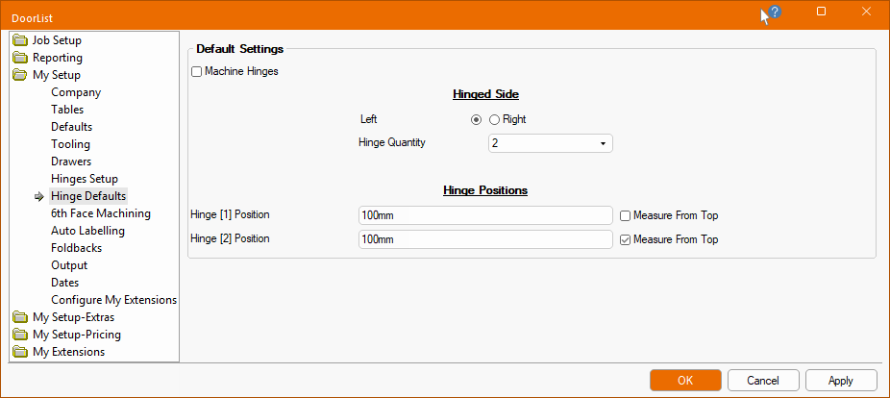Viewport: 890px width, 398px height.
Task: Select the Left hinged side radio button
Action: point(476,119)
